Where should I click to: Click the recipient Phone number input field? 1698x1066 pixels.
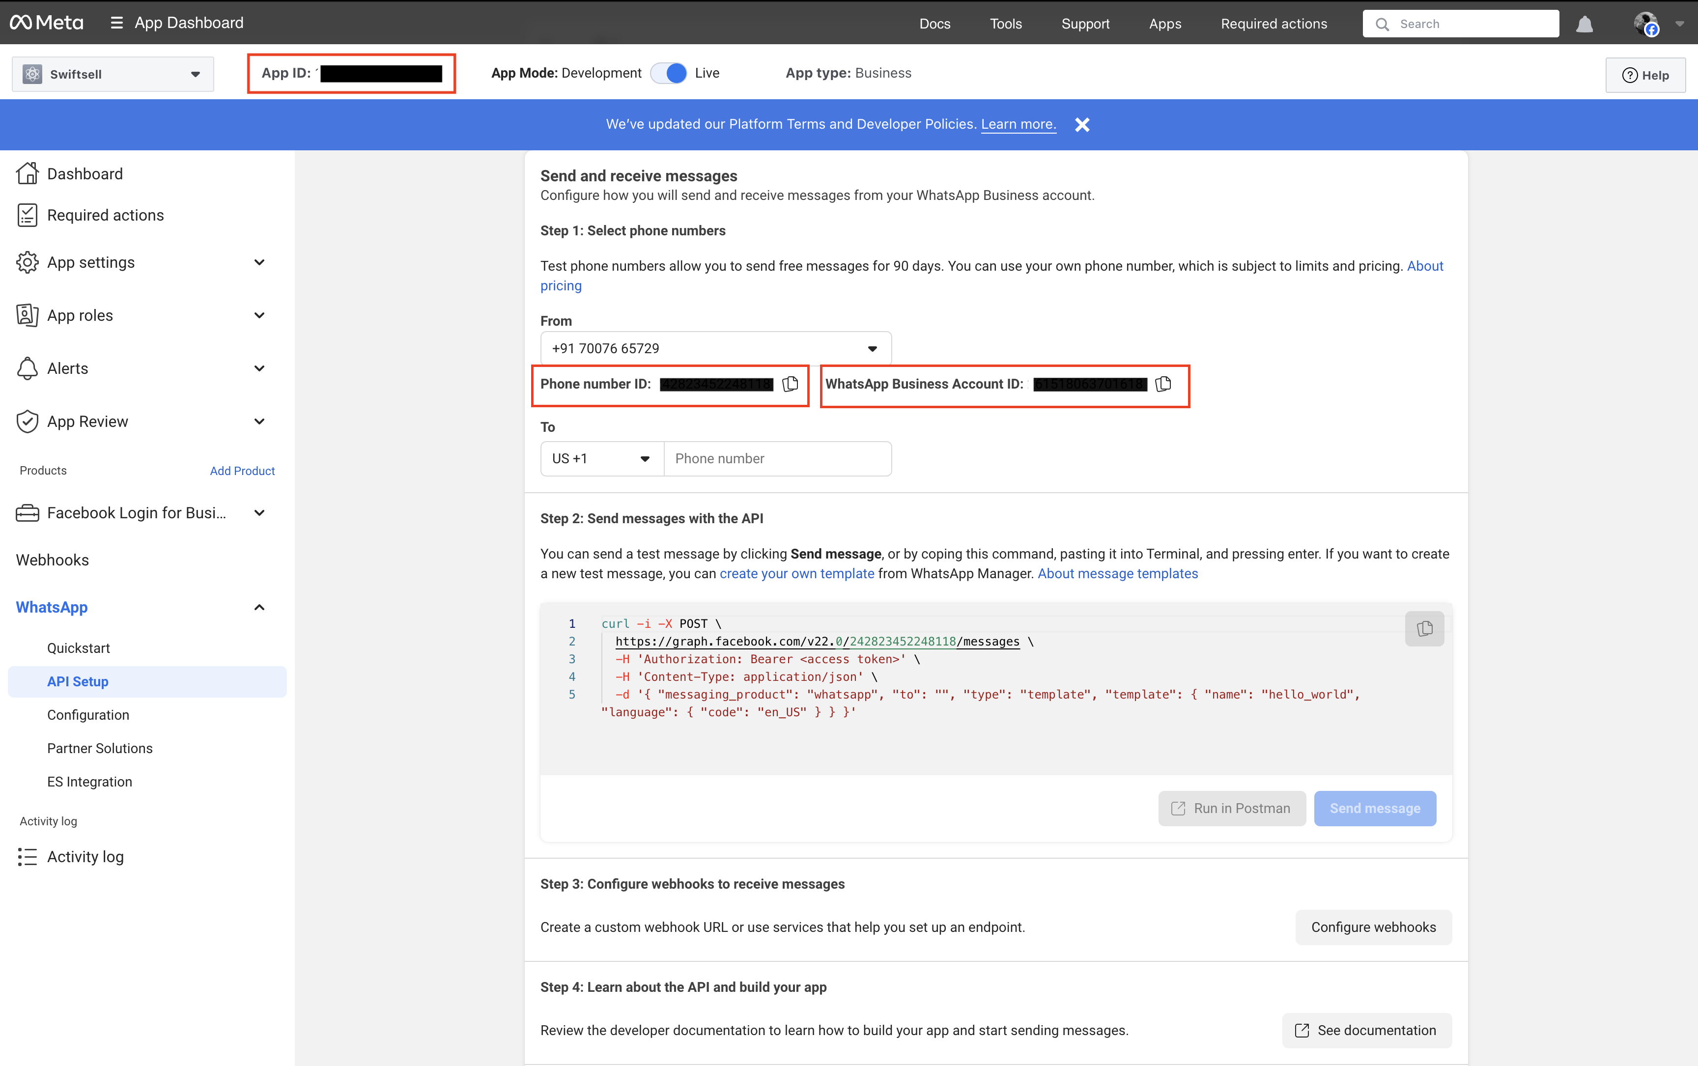(x=778, y=458)
